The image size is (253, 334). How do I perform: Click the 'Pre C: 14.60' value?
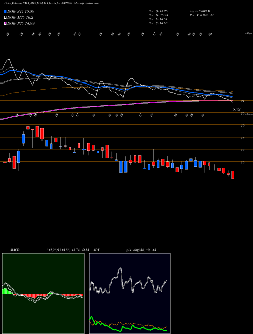pyautogui.click(x=158, y=23)
